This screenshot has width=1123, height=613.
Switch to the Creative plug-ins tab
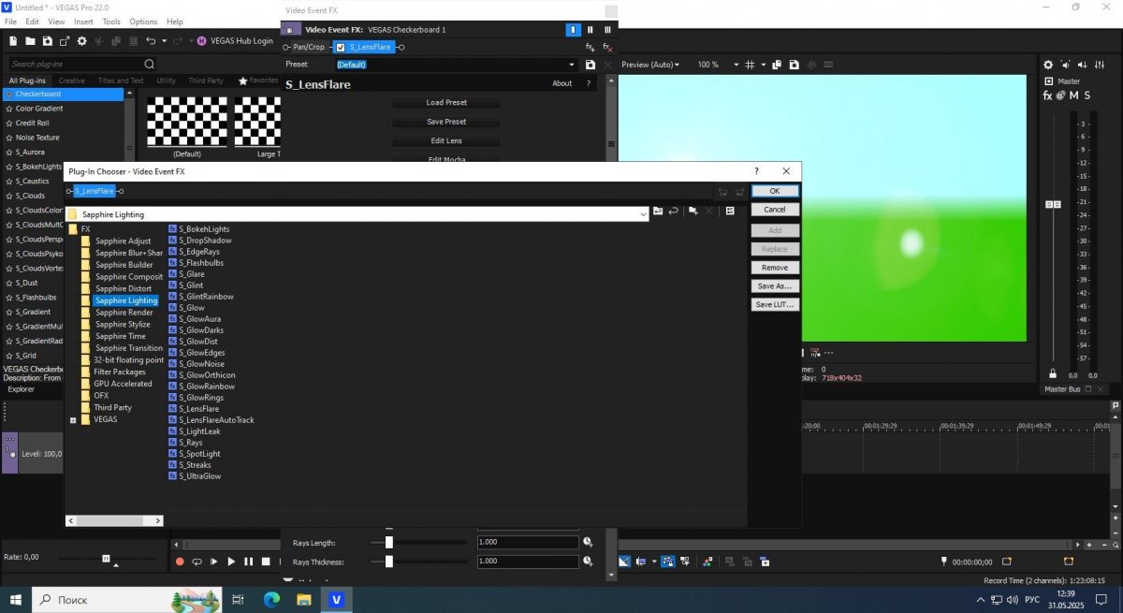pos(71,80)
